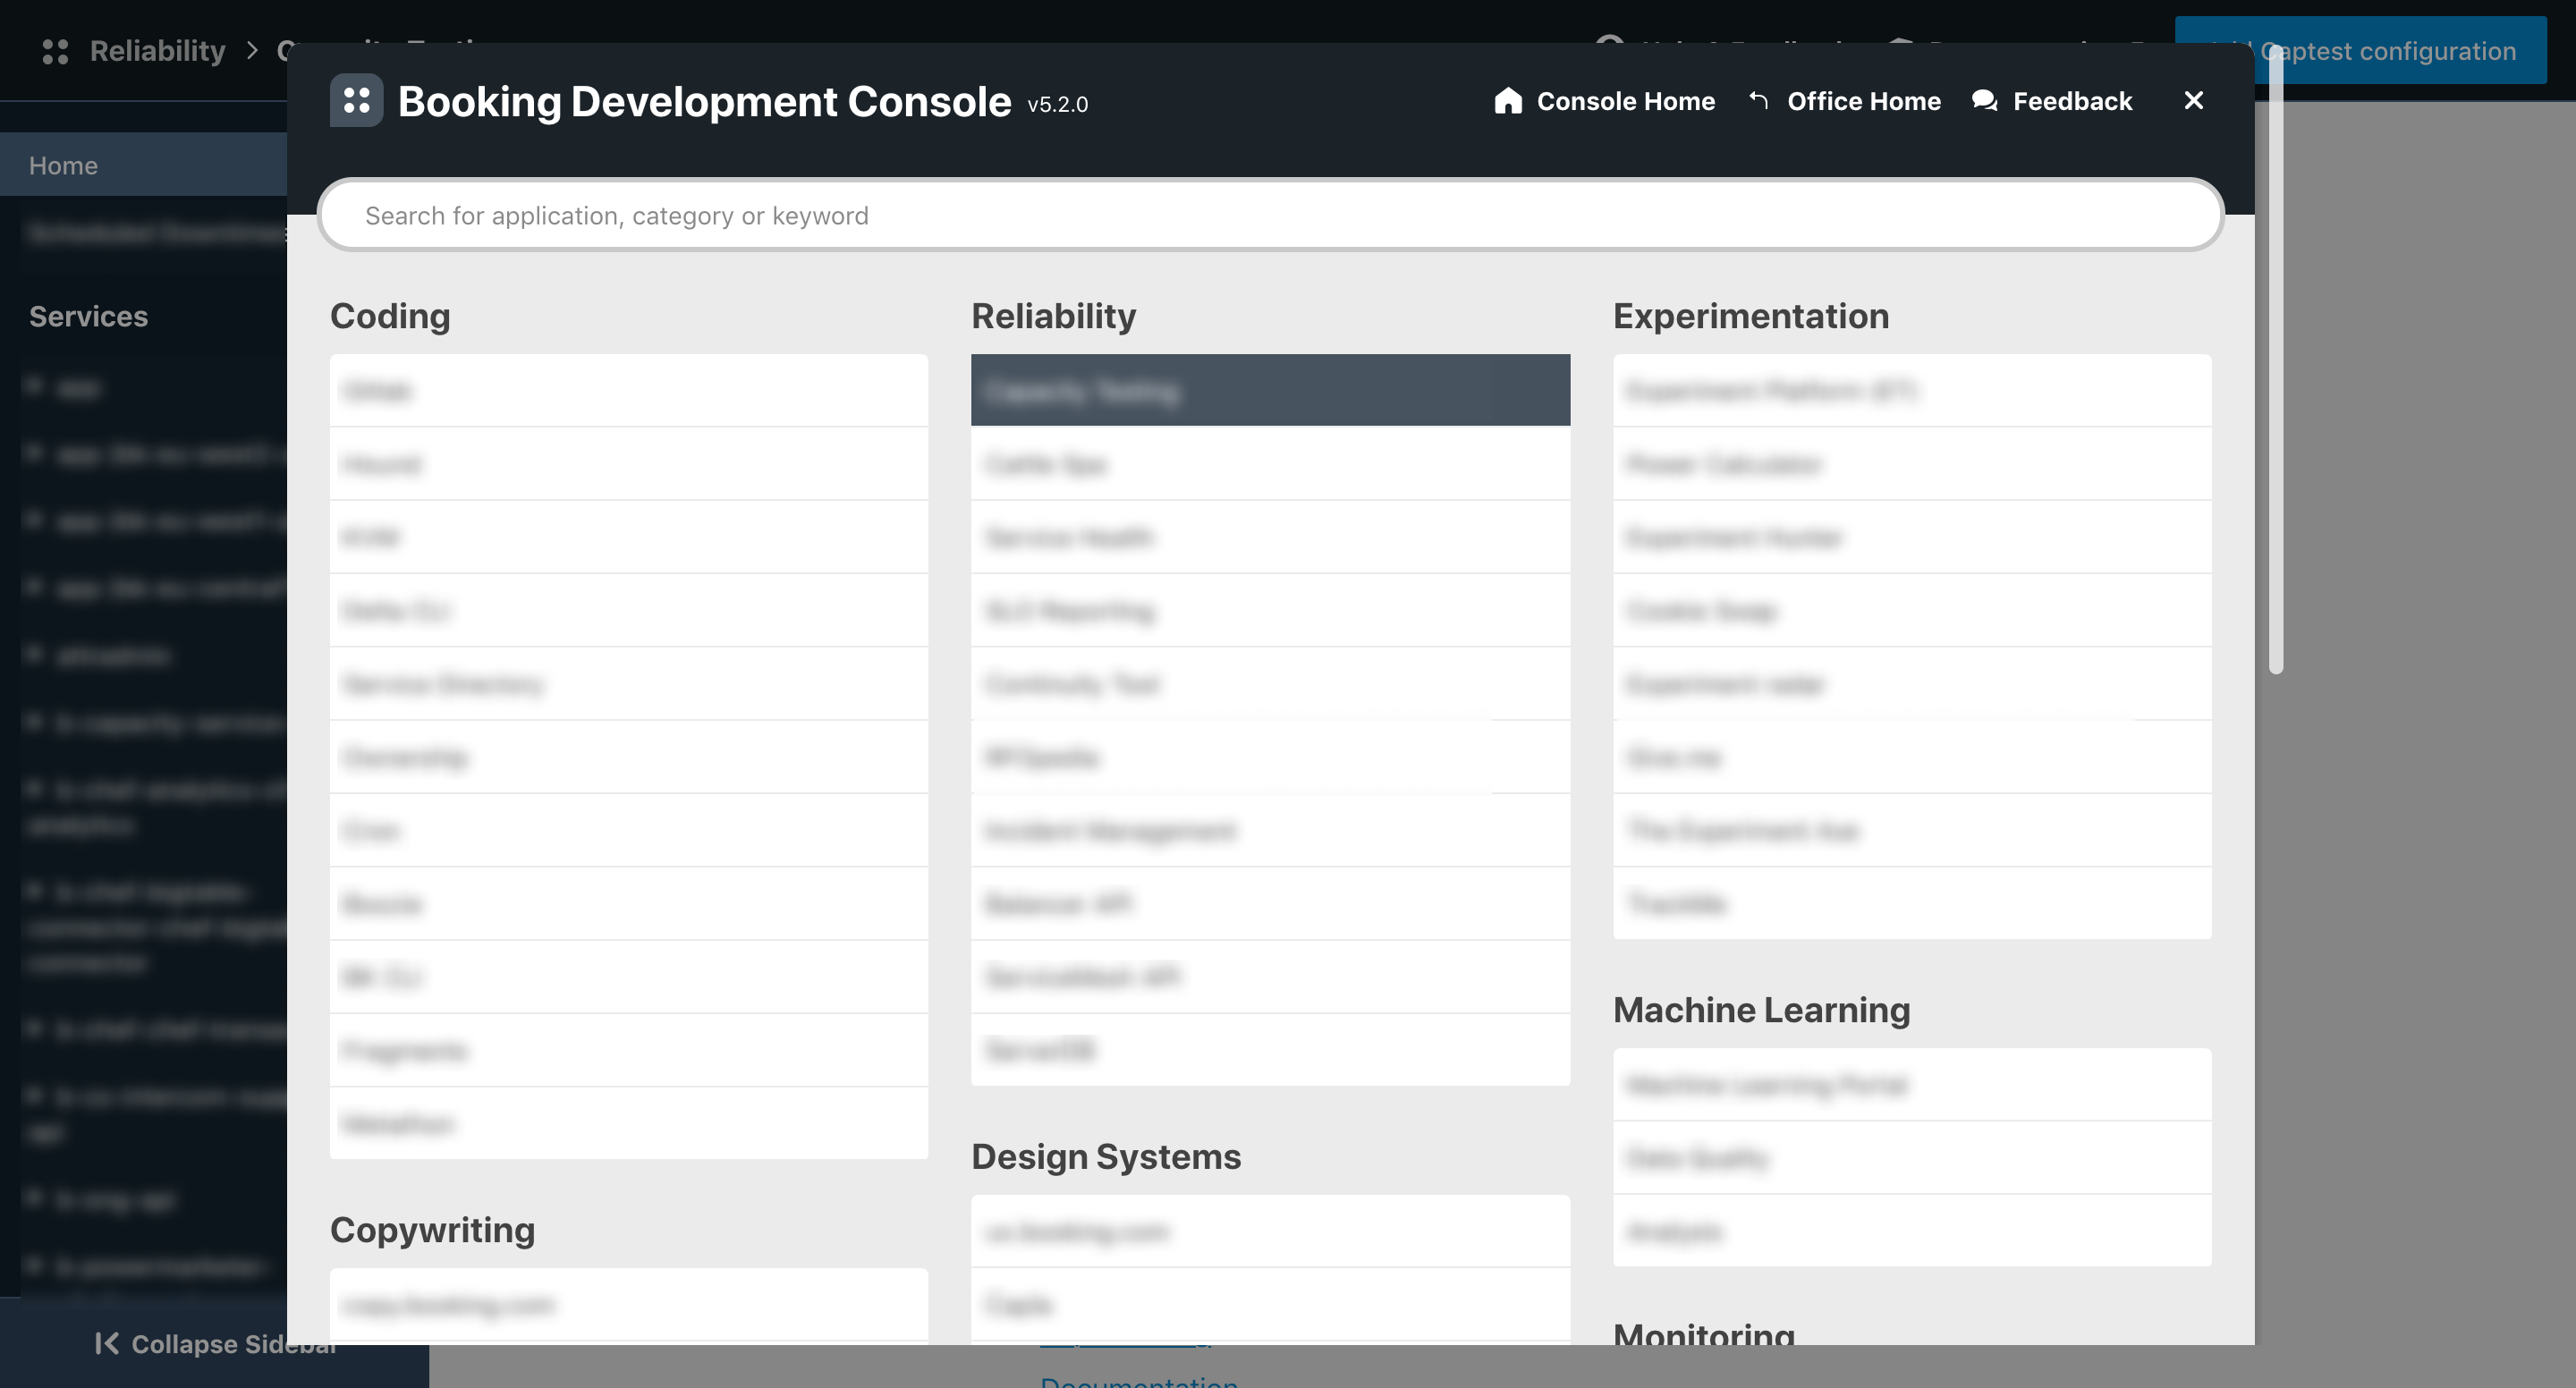Select the first item in the Coding list
2576x1388 pixels.
[628, 390]
